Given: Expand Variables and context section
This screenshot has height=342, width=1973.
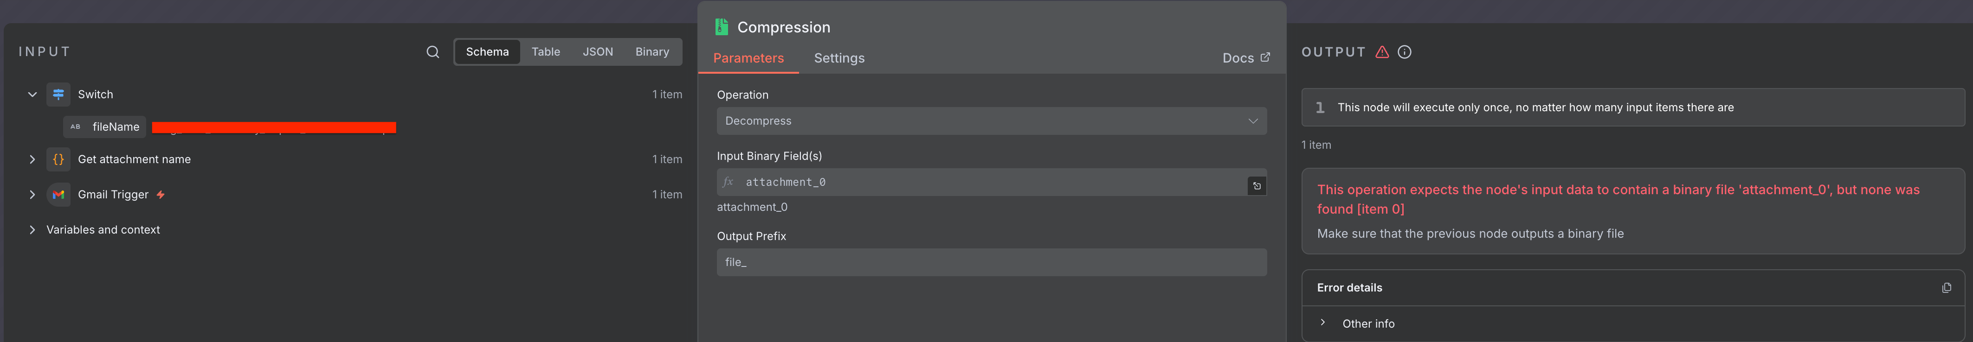Looking at the screenshot, I should point(32,229).
